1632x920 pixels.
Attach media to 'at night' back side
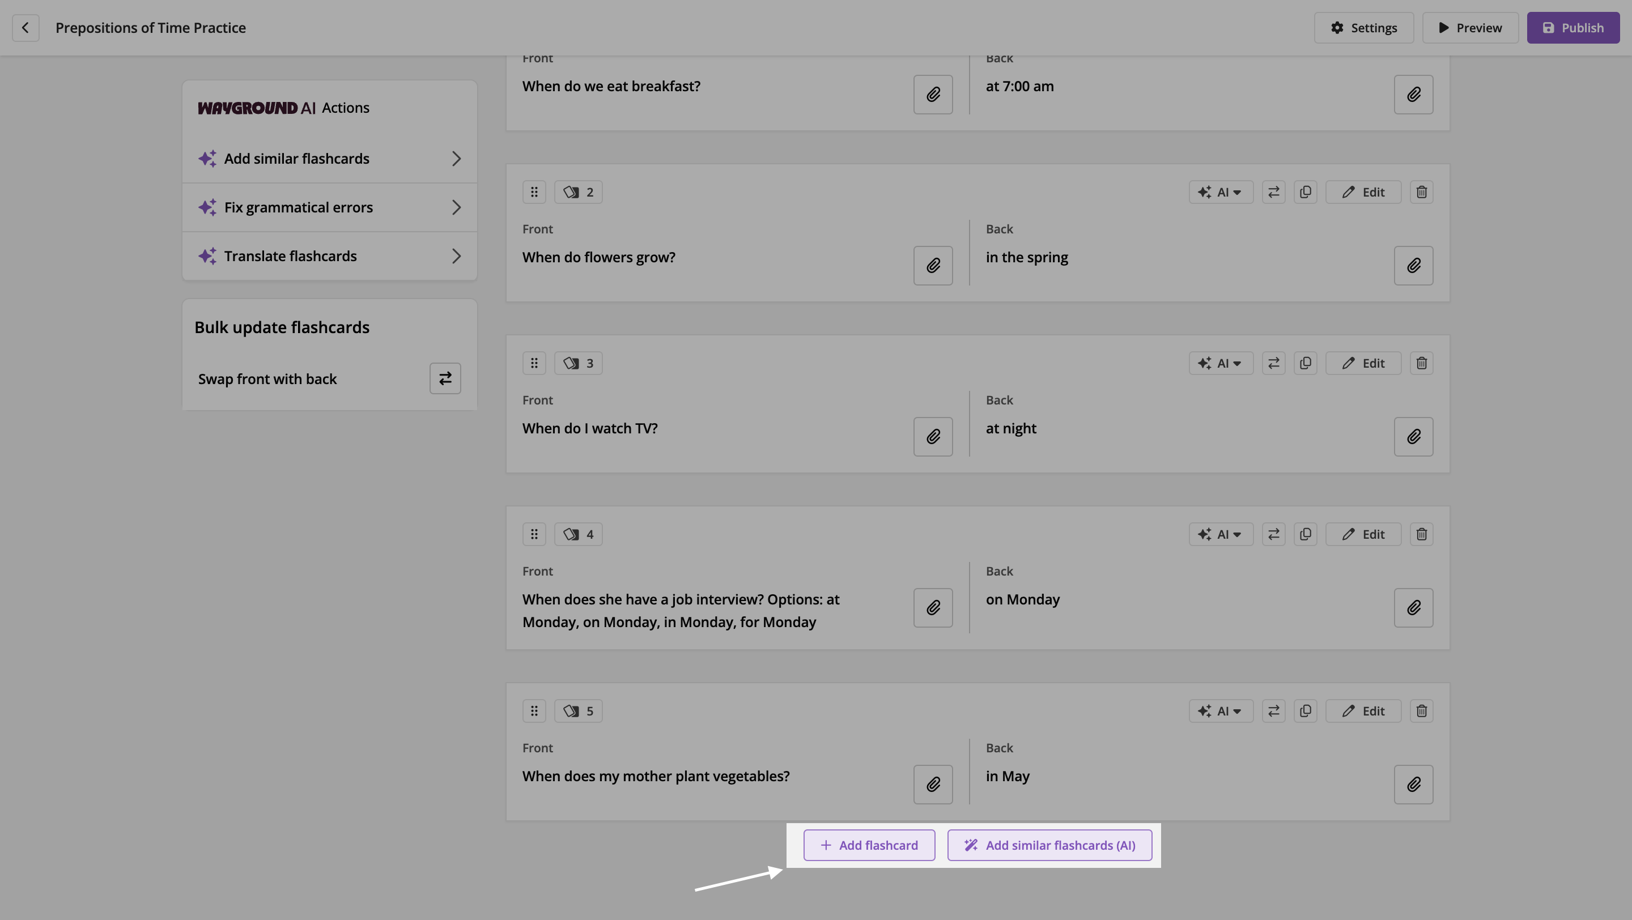point(1413,437)
